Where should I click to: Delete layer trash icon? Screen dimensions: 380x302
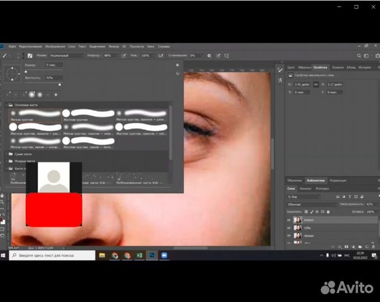pos(373,247)
